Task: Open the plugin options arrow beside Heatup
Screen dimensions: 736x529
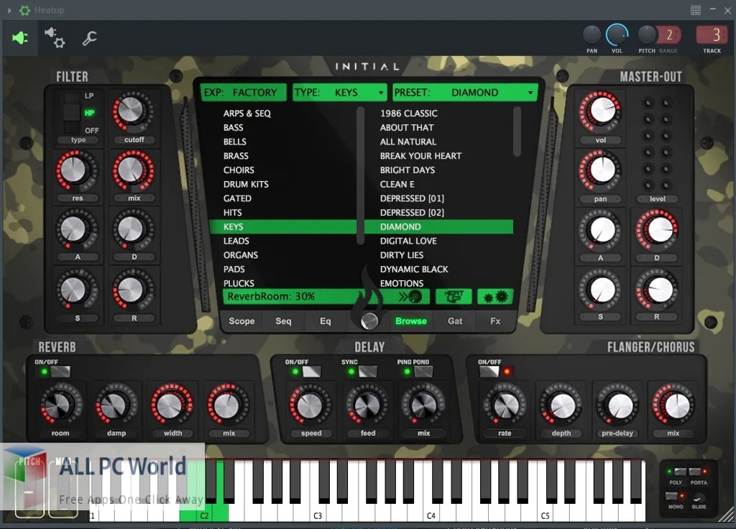Action: [x=9, y=10]
